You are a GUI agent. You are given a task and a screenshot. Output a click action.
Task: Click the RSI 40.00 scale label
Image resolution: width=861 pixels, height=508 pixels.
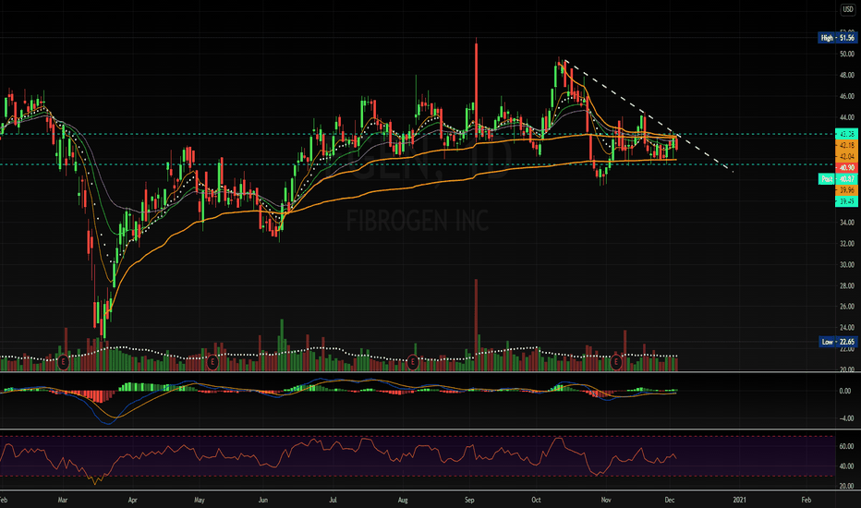click(x=846, y=466)
